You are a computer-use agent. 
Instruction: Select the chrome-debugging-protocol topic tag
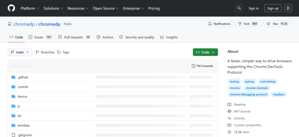coord(248,94)
